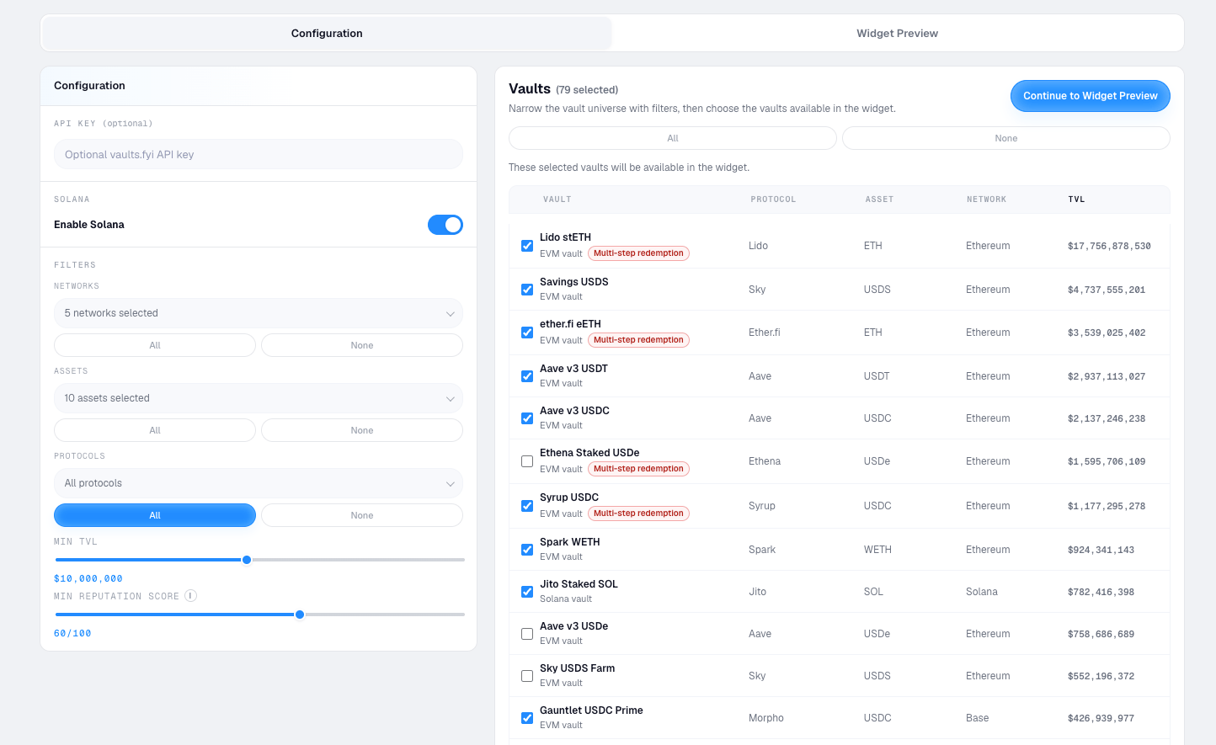Click the WETH asset cell
1216x745 pixels.
click(877, 550)
